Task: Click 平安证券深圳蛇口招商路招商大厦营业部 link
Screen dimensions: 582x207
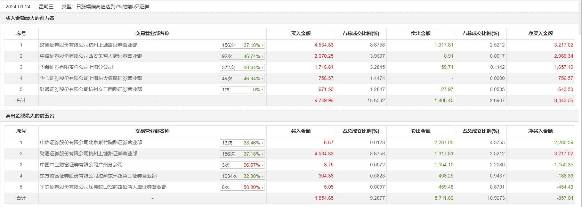Action: (x=103, y=187)
